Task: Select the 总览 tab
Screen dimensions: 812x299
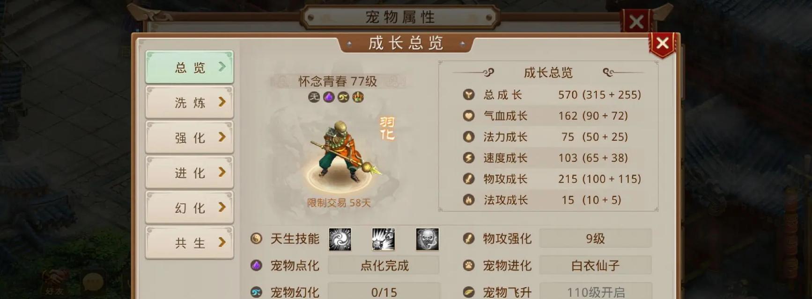Action: coord(190,67)
